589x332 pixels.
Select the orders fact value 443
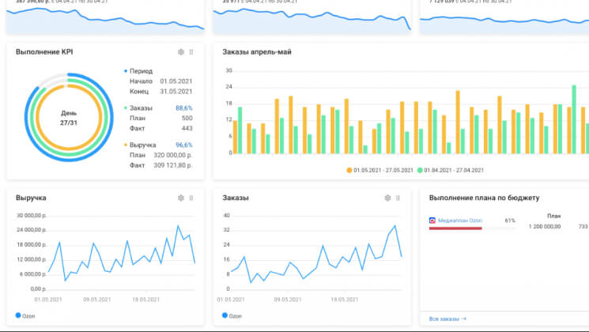(187, 128)
